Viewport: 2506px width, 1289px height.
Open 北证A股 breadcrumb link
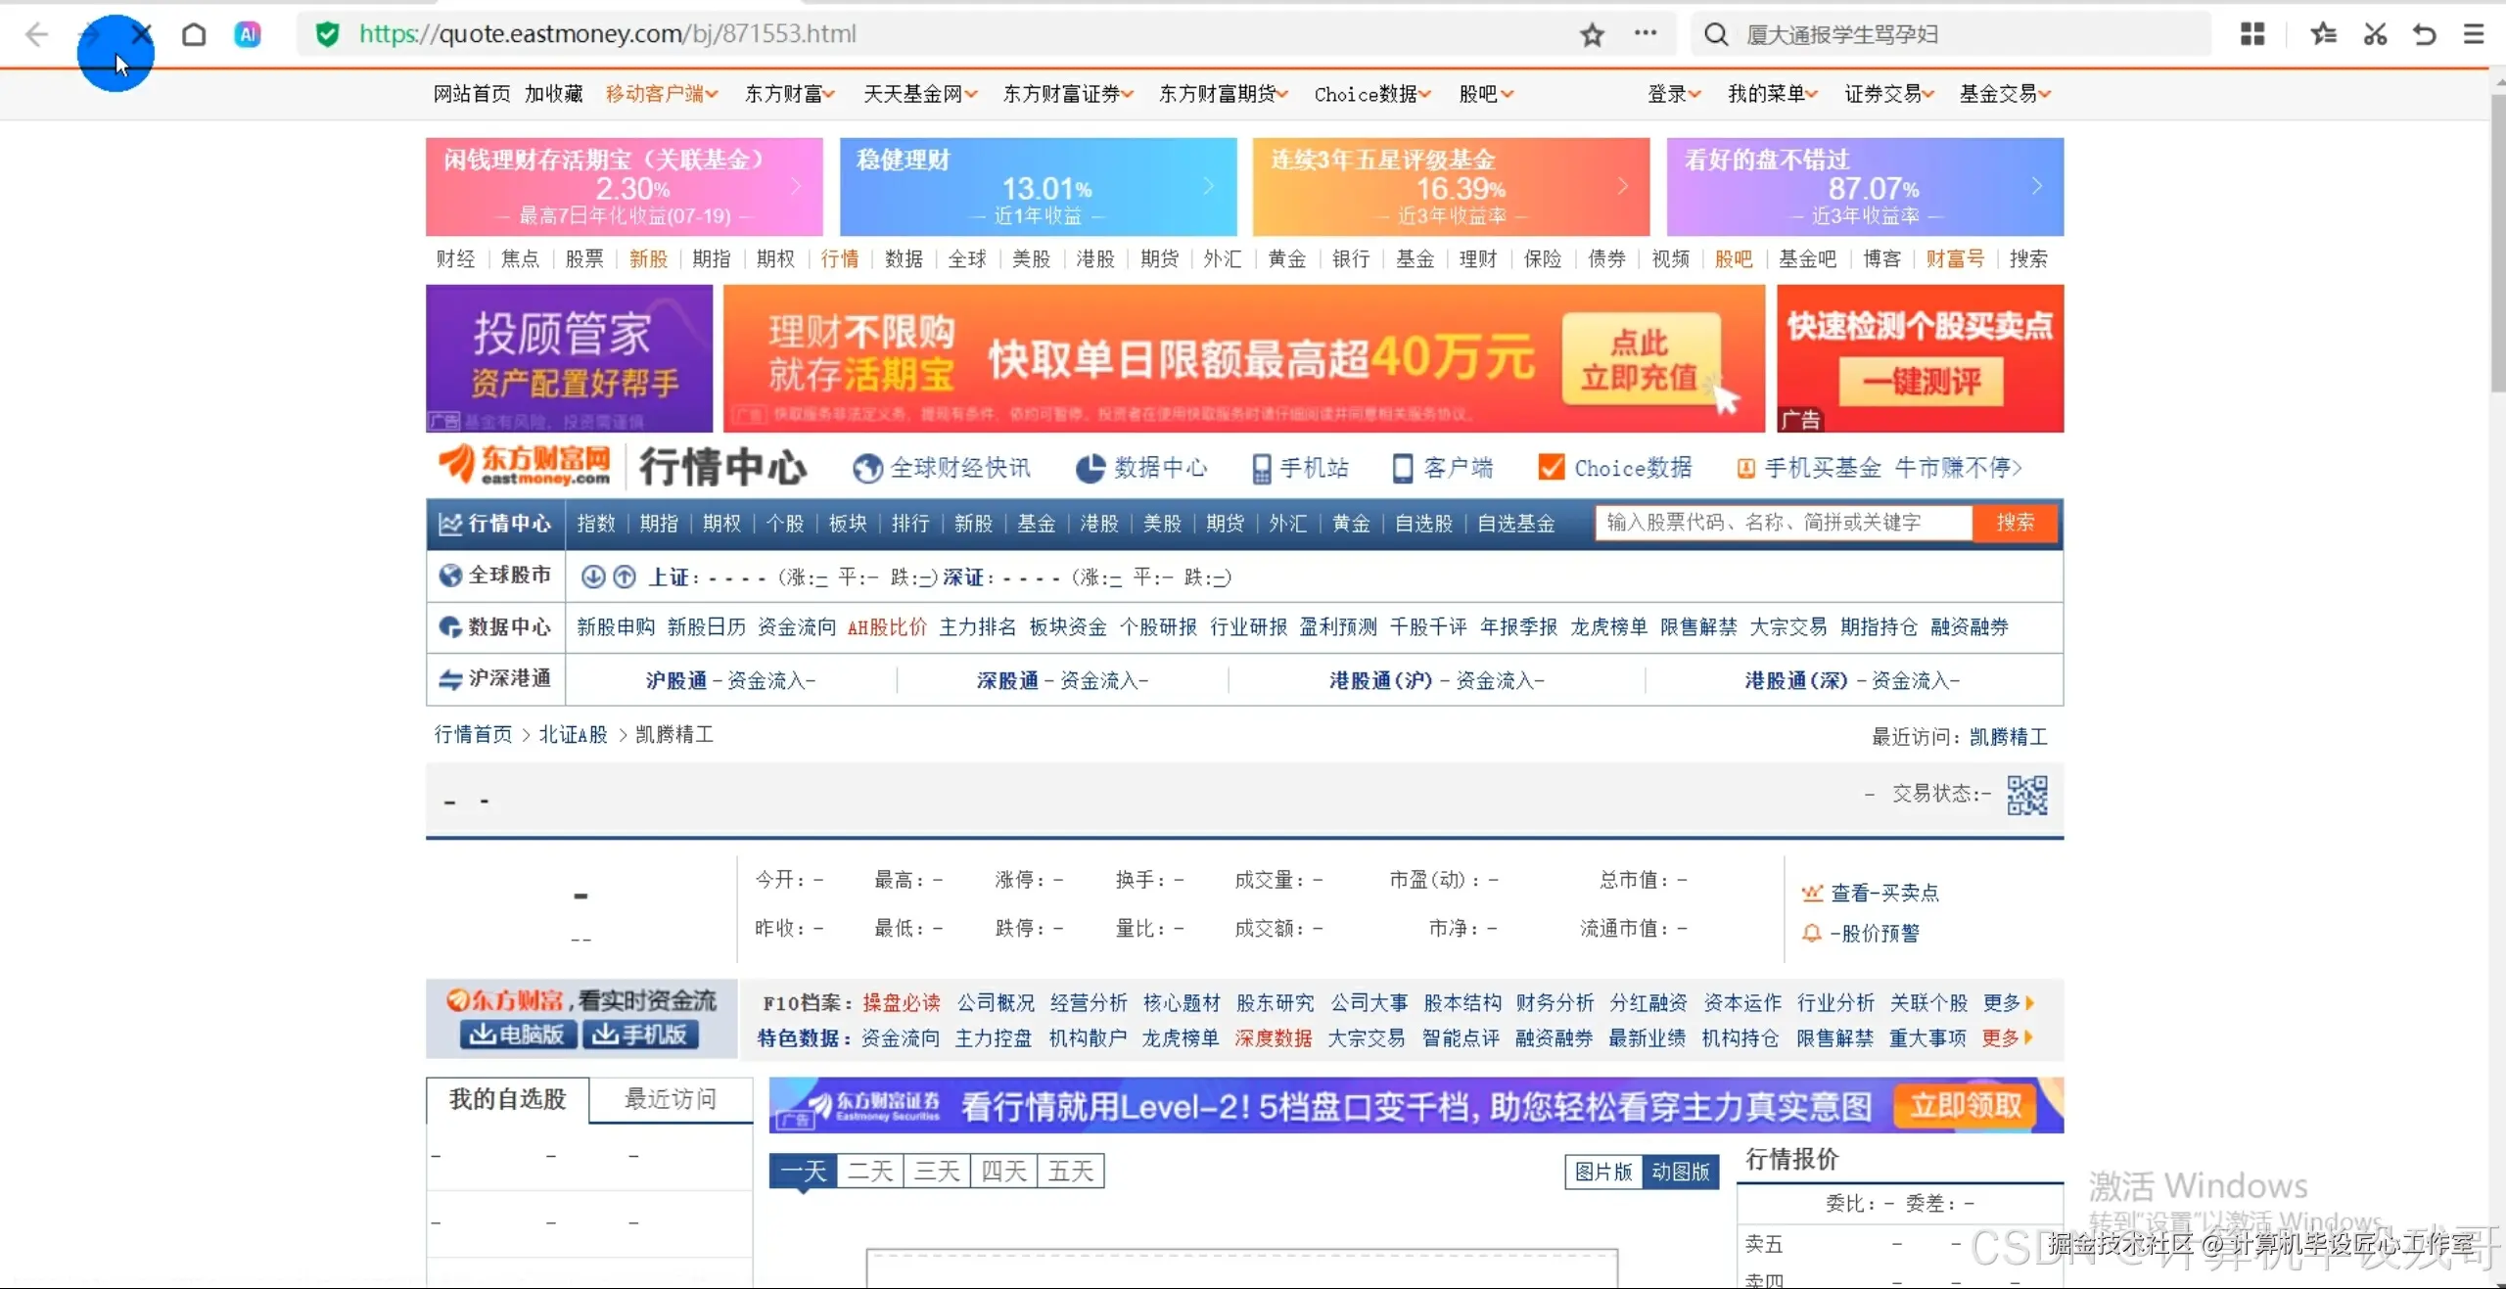tap(574, 735)
